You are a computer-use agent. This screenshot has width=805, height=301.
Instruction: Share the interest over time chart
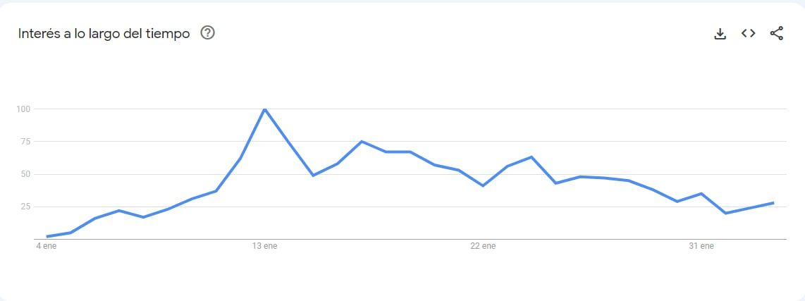[776, 33]
